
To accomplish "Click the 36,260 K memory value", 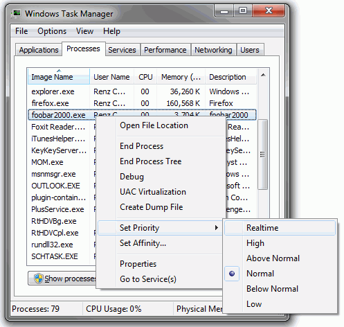I will (185, 91).
